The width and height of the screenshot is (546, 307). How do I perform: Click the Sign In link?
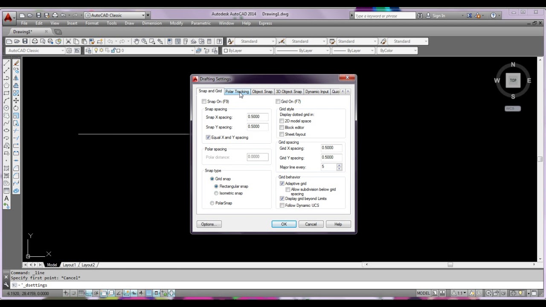click(439, 16)
